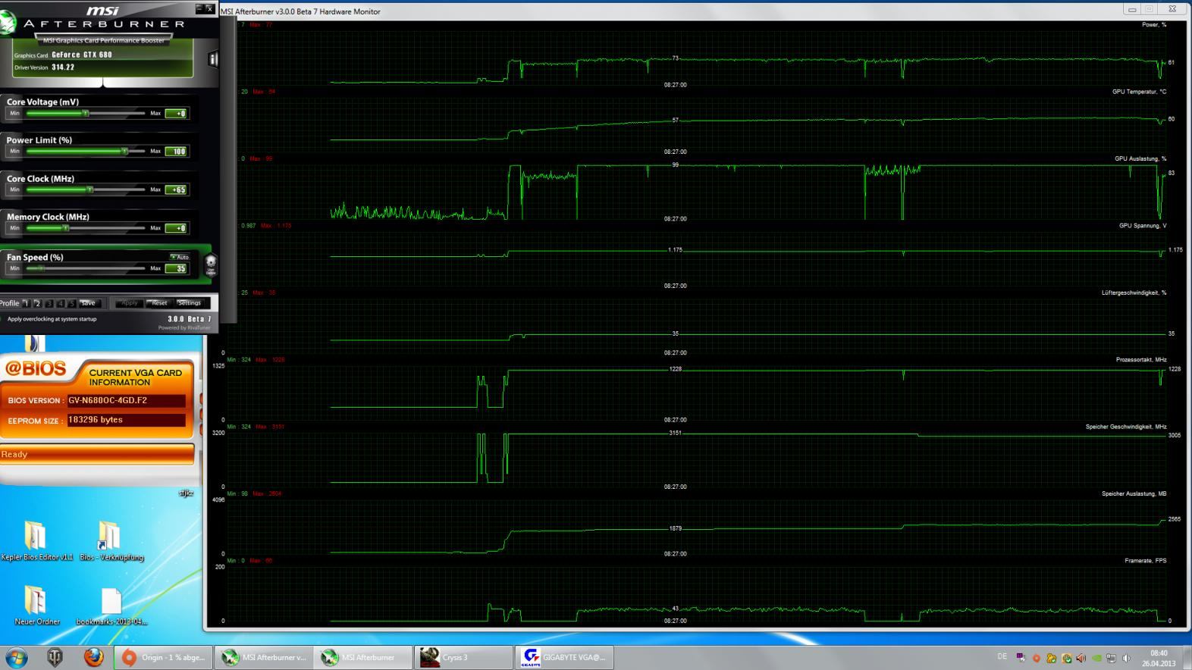1192x670 pixels.
Task: Switch to the MSI Afterburner taskbar item
Action: coord(363,657)
